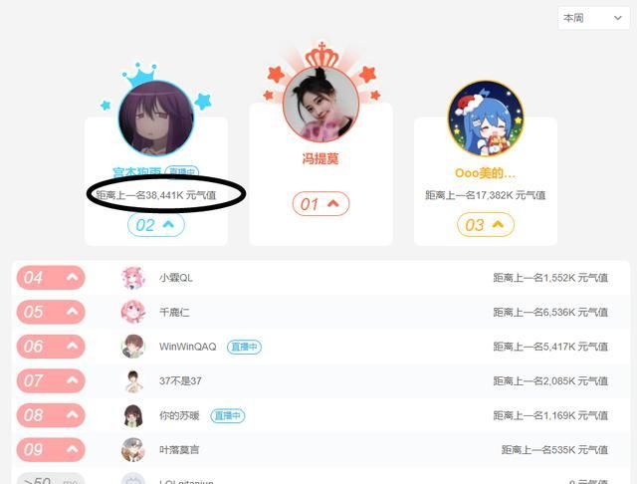Open 千鹿仁's pink avatar icon
Image resolution: width=637 pixels, height=484 pixels.
click(133, 312)
